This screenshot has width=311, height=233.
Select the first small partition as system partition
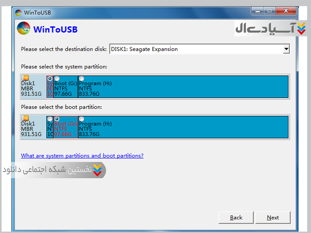50,78
